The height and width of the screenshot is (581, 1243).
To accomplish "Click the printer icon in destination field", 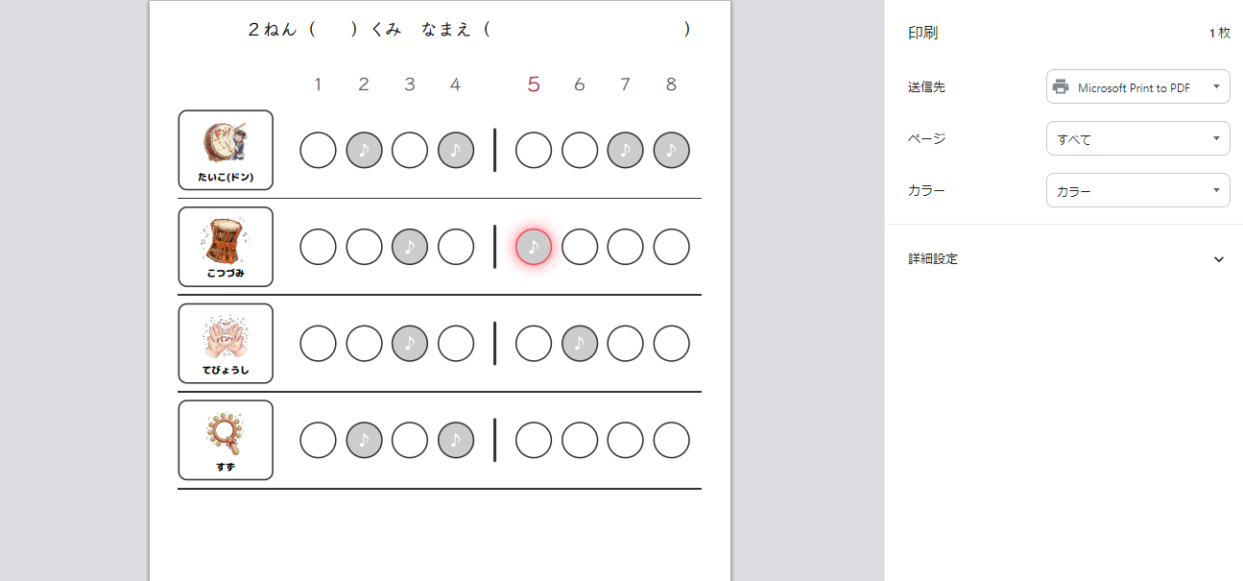I will coord(1061,87).
